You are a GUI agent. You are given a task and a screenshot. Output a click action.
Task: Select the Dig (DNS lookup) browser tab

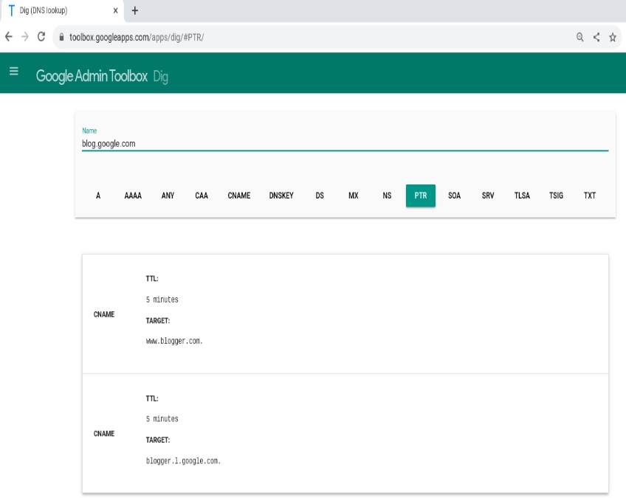(x=62, y=11)
